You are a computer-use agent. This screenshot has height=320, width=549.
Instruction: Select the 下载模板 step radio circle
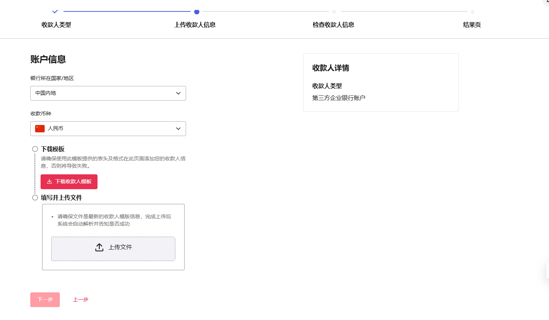coord(35,149)
